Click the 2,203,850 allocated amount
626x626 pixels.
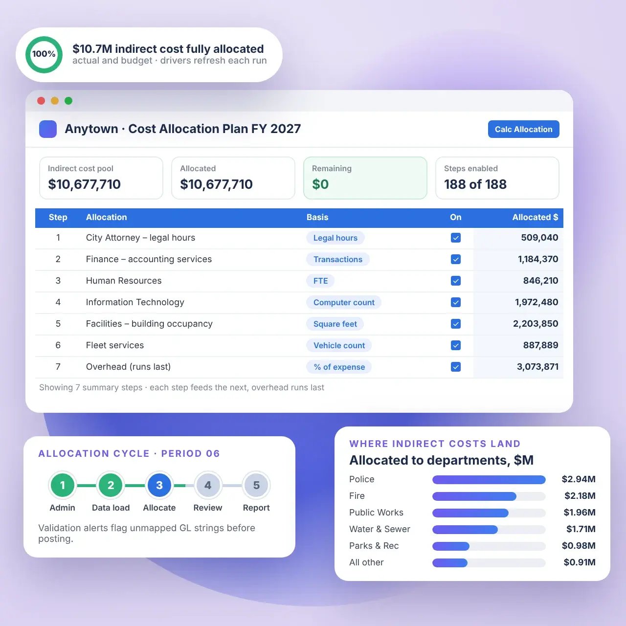point(536,324)
